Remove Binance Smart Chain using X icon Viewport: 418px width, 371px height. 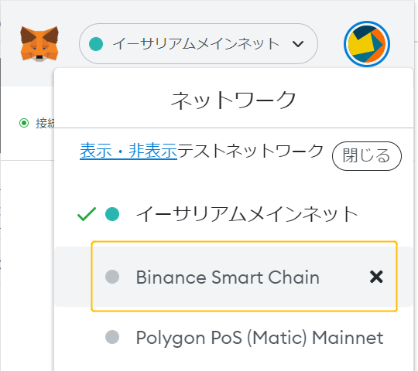coord(376,277)
